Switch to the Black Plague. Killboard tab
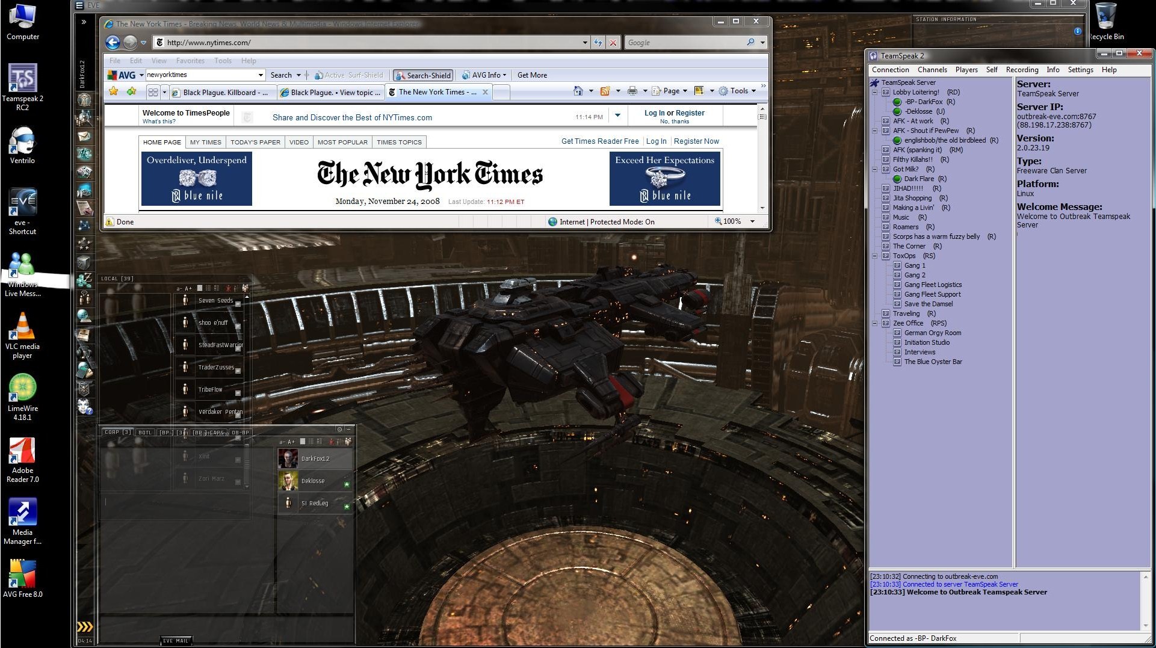This screenshot has width=1156, height=648. click(220, 93)
